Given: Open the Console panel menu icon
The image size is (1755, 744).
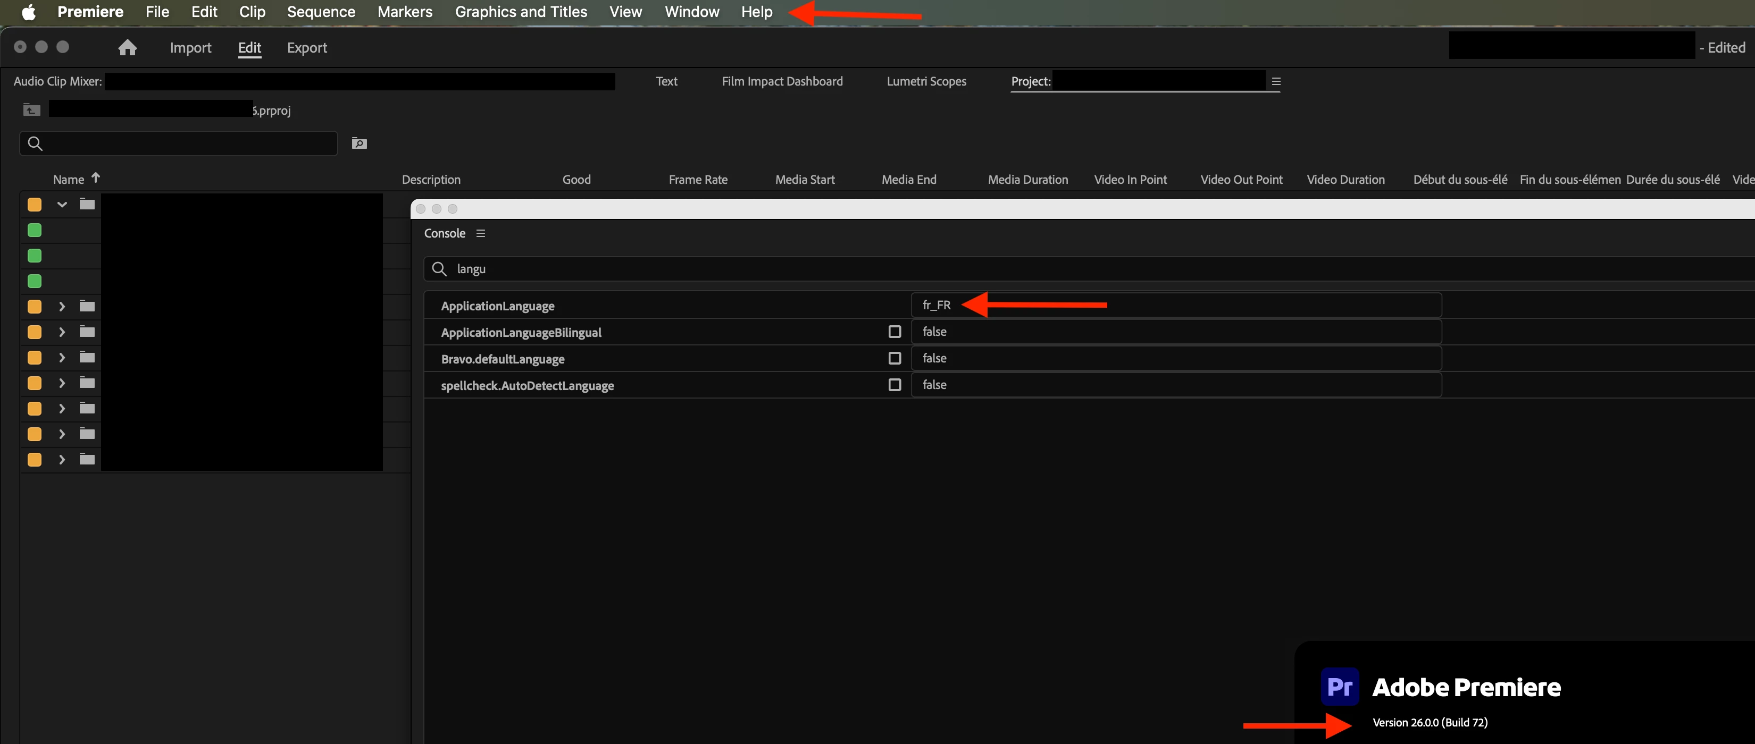Looking at the screenshot, I should (x=480, y=233).
